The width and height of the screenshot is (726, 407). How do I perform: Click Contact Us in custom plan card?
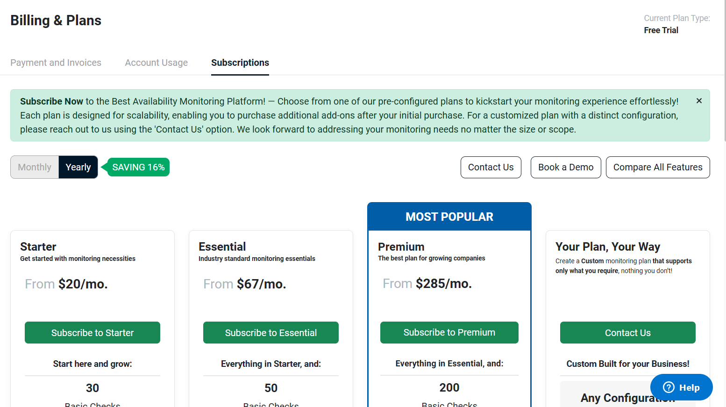(628, 333)
